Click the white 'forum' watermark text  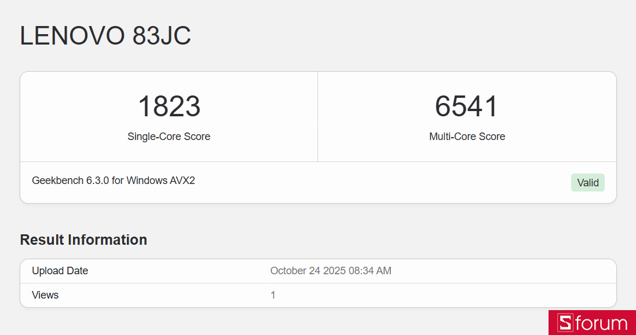pyautogui.click(x=601, y=323)
